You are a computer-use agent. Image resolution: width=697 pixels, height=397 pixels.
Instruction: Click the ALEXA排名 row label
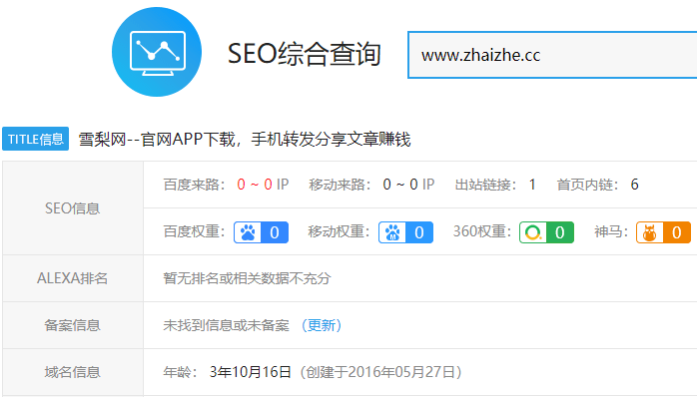(73, 278)
